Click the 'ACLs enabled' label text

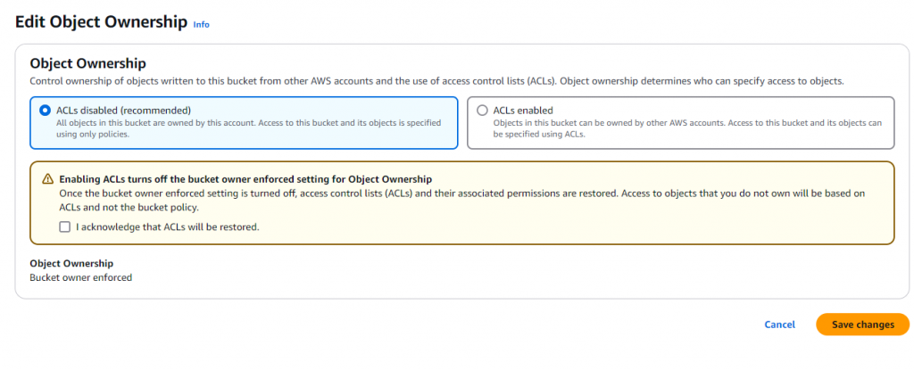(523, 111)
